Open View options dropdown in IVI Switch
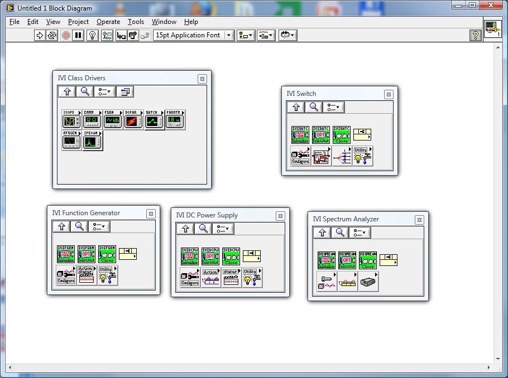 point(333,107)
